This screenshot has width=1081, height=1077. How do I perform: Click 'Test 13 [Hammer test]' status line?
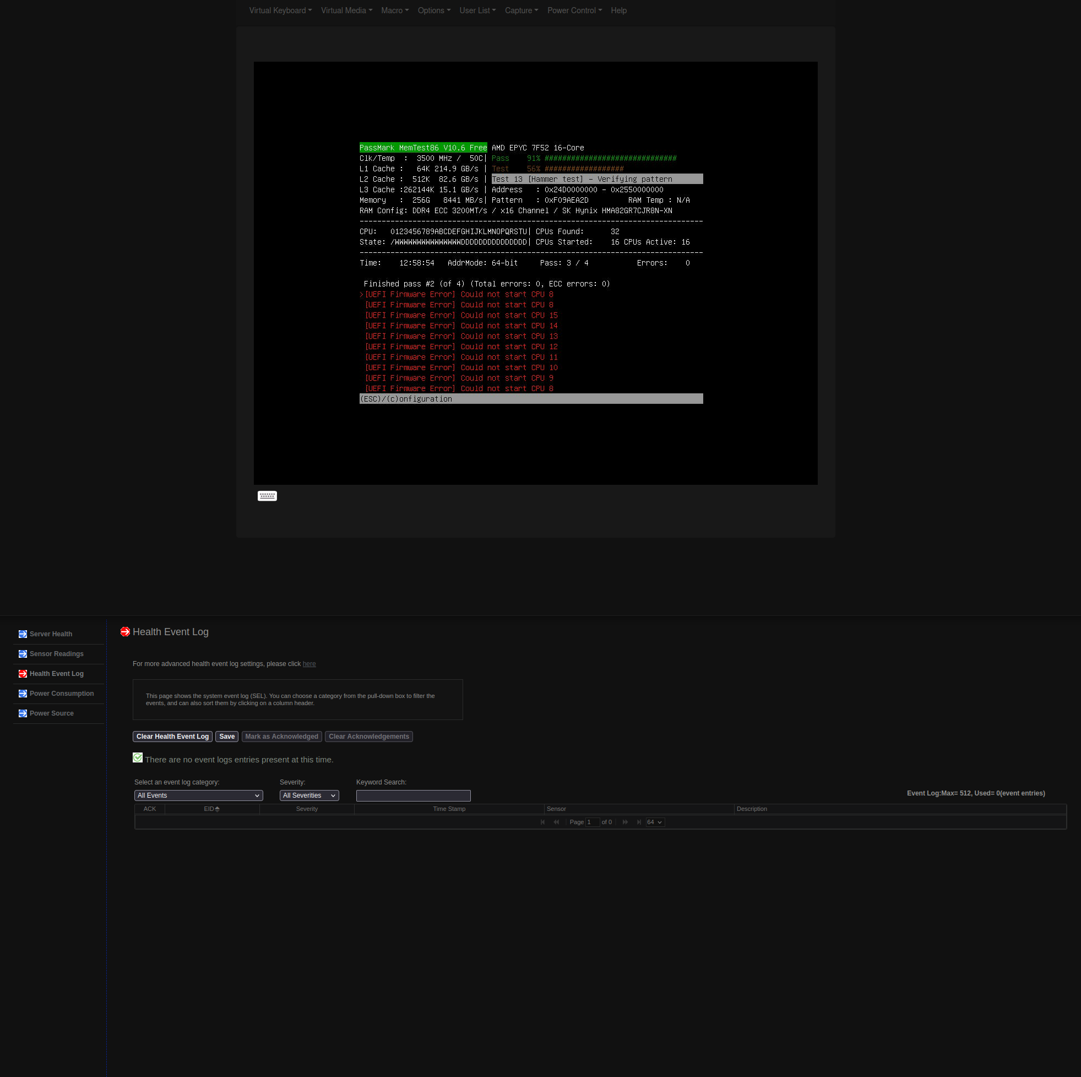597,179
